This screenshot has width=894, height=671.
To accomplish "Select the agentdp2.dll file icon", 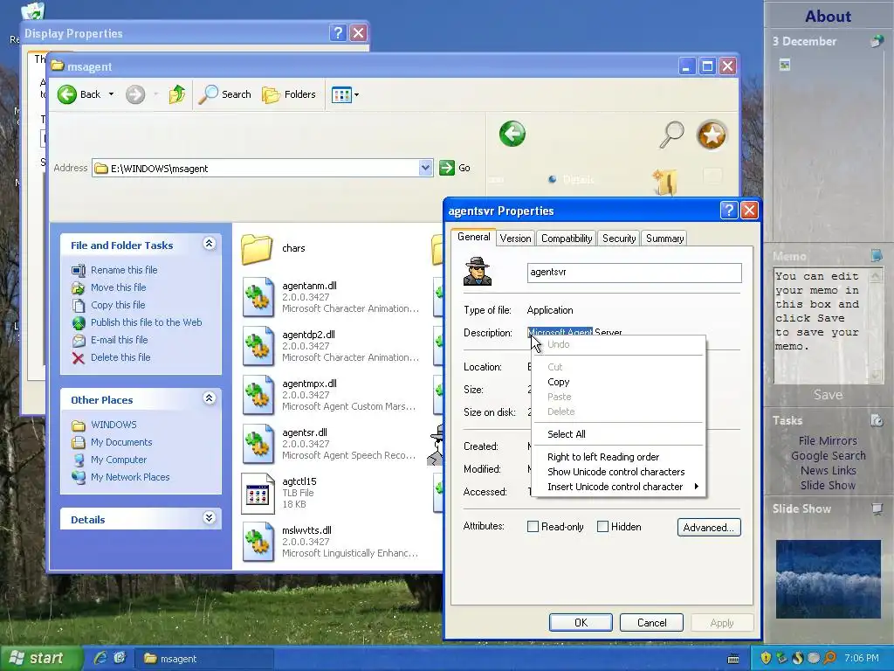I will (258, 346).
